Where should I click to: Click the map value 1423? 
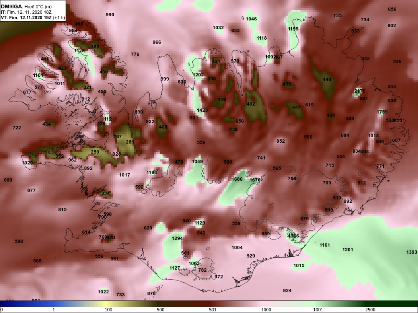pos(202,110)
